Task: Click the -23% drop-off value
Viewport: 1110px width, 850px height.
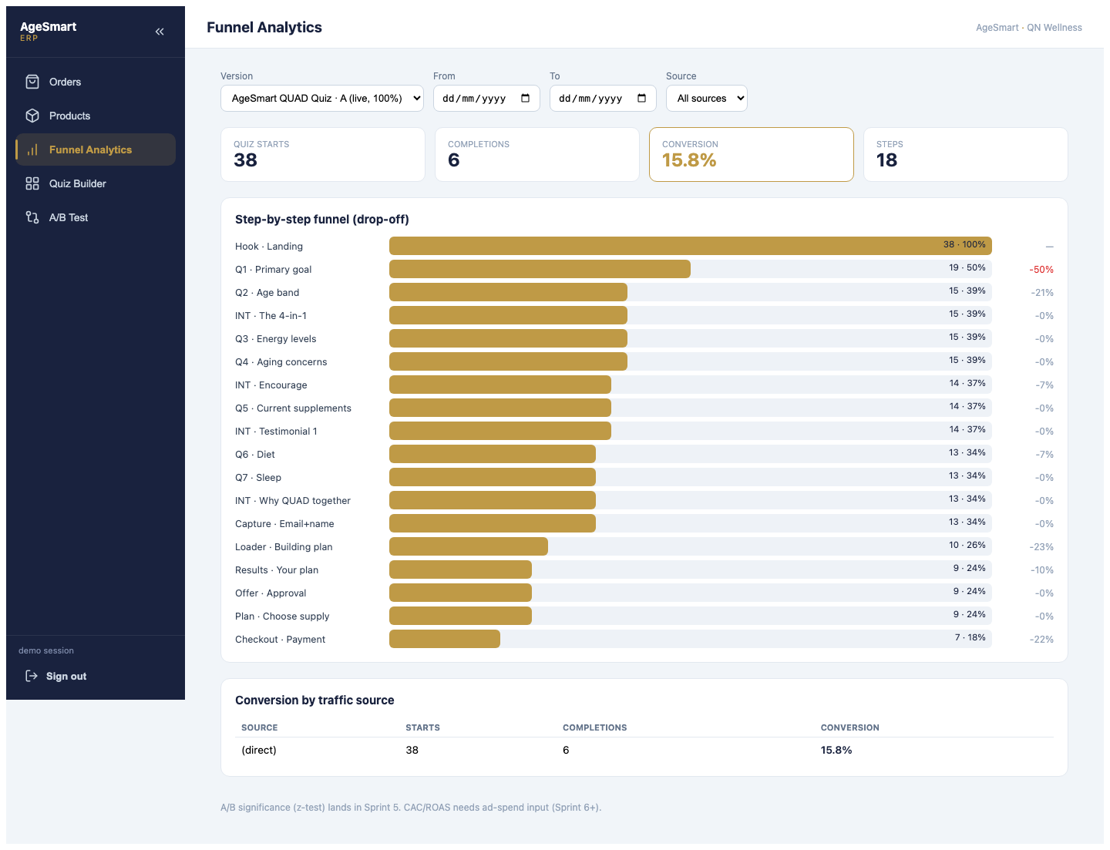Action: (1041, 546)
